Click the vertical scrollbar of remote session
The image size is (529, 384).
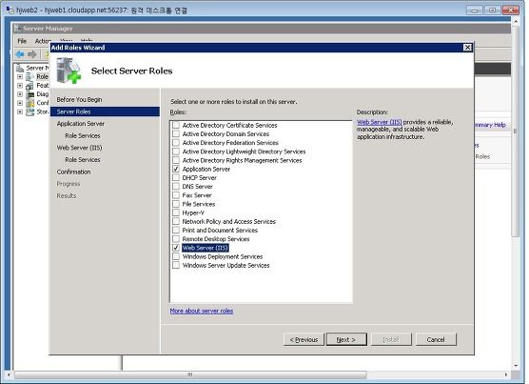pos(516,131)
